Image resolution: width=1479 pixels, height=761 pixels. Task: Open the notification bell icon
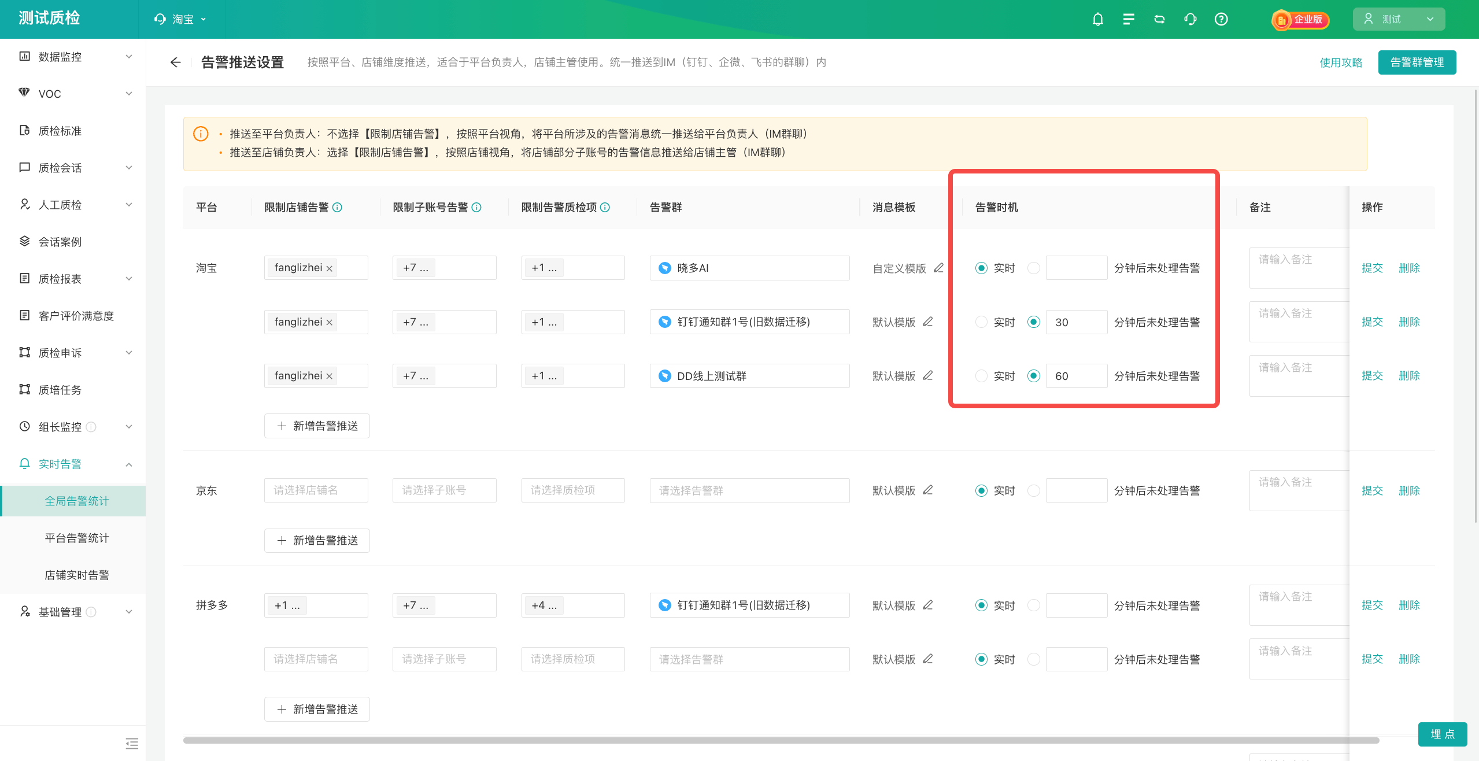pos(1097,19)
